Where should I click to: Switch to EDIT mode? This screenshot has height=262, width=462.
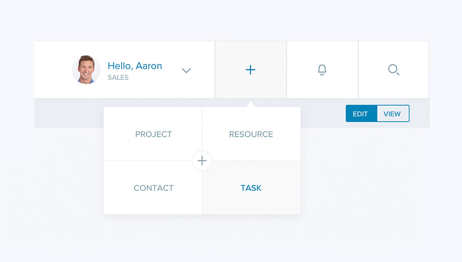click(x=361, y=114)
